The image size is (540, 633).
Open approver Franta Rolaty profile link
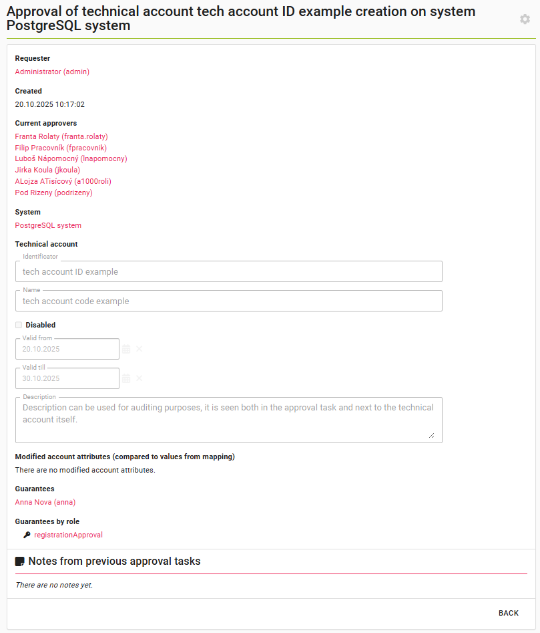tap(61, 136)
